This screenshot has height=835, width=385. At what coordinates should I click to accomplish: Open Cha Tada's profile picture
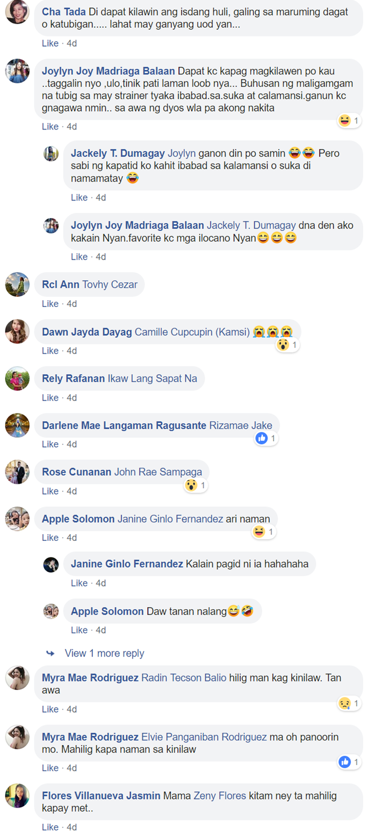[17, 11]
